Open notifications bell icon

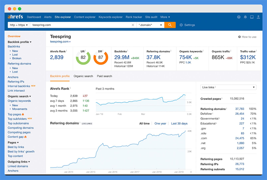click(245, 17)
